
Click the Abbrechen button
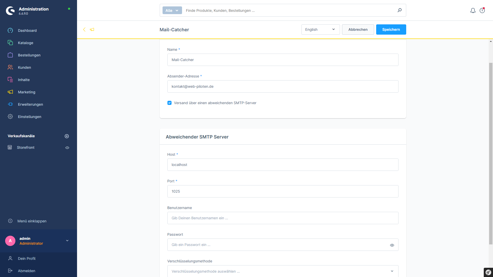[358, 29]
